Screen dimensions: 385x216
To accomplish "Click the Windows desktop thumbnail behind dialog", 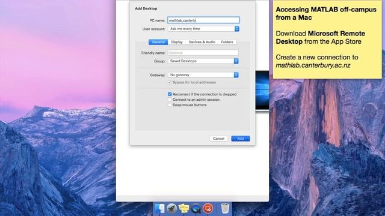I will [262, 91].
